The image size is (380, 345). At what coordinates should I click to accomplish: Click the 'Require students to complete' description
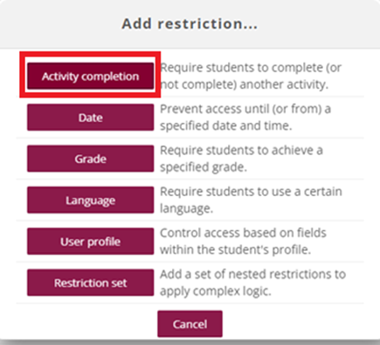[x=251, y=76]
